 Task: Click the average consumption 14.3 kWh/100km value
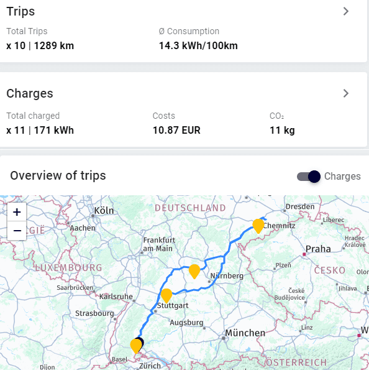(x=198, y=45)
